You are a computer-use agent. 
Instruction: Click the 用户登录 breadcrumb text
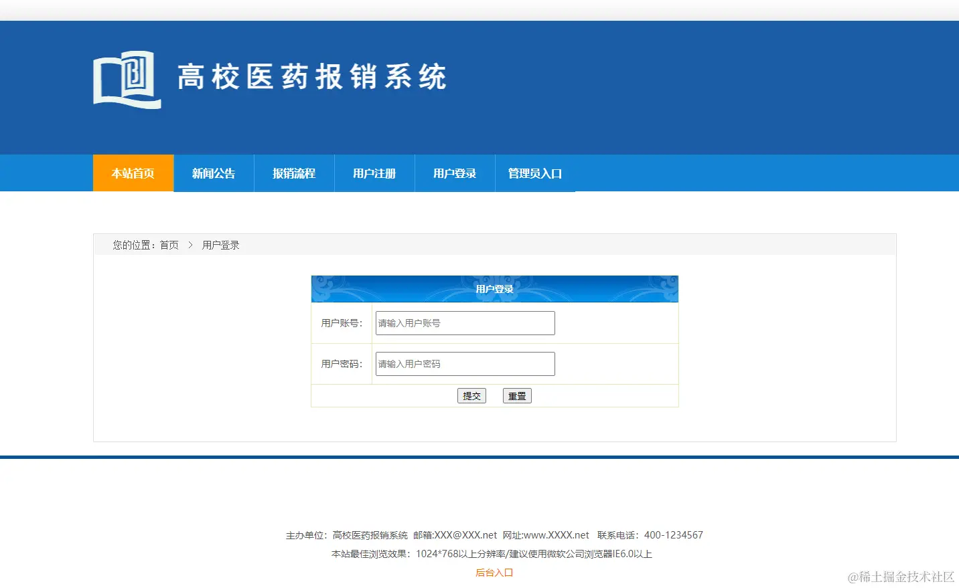click(x=220, y=245)
